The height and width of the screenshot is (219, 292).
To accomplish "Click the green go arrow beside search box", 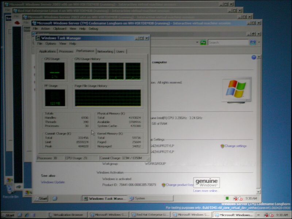I will (203, 43).
